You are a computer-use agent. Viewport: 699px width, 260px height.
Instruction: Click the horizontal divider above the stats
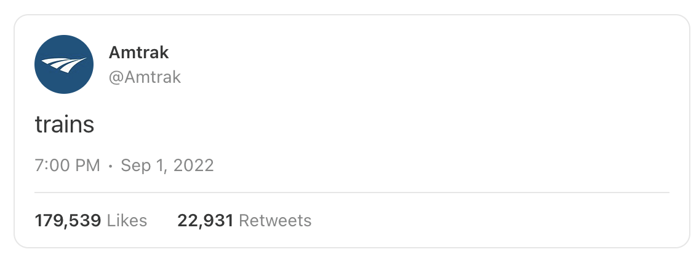click(x=351, y=193)
